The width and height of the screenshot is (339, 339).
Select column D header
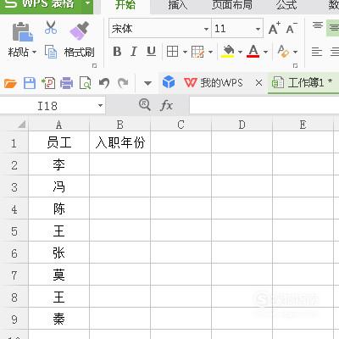(242, 125)
